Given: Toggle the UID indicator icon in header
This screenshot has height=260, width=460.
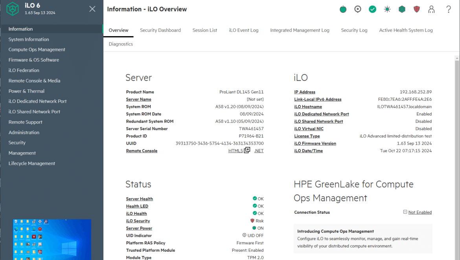Looking at the screenshot, I should [358, 9].
